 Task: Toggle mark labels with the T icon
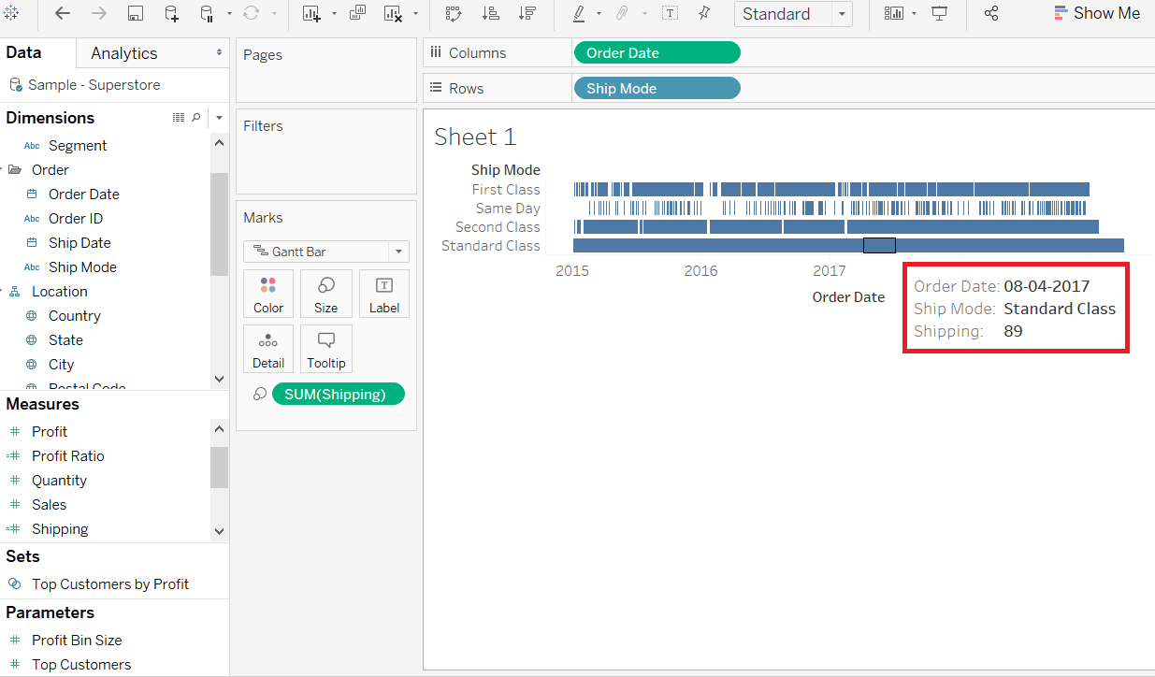tap(670, 13)
